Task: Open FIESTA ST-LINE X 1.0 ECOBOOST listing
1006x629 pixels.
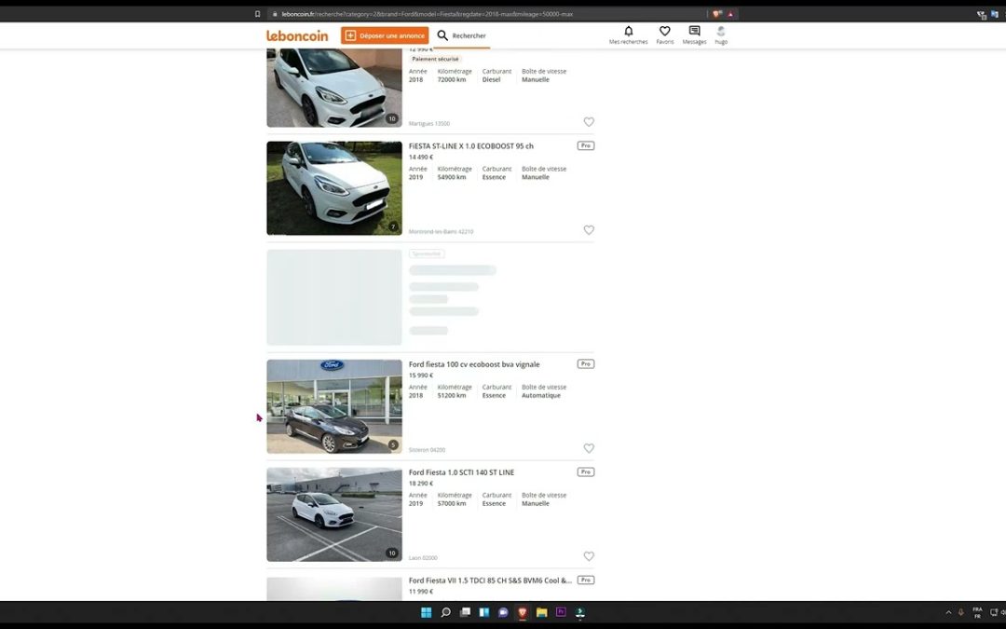Action: pyautogui.click(x=471, y=146)
